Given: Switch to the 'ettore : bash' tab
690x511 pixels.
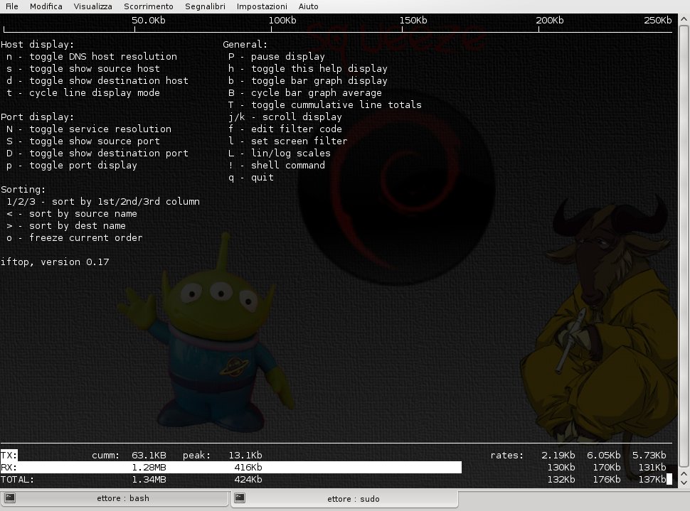Looking at the screenshot, I should point(115,498).
